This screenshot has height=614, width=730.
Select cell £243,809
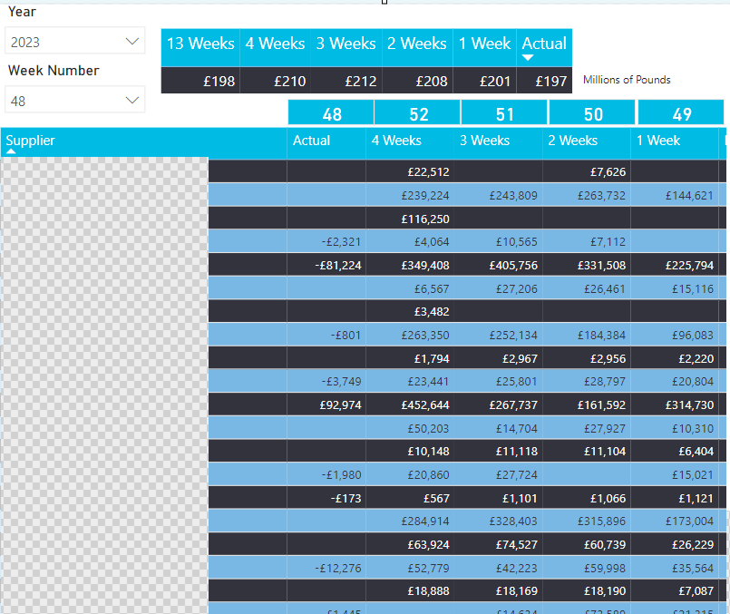click(x=513, y=196)
